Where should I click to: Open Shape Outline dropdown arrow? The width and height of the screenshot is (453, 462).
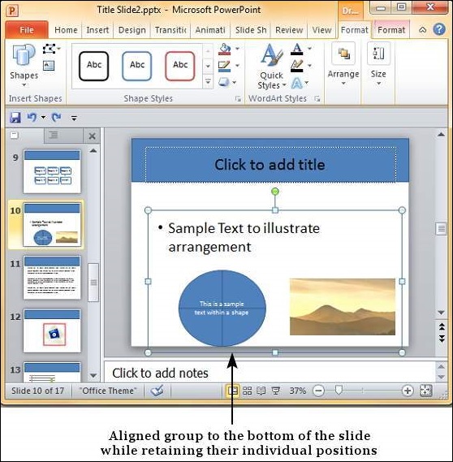pyautogui.click(x=237, y=66)
